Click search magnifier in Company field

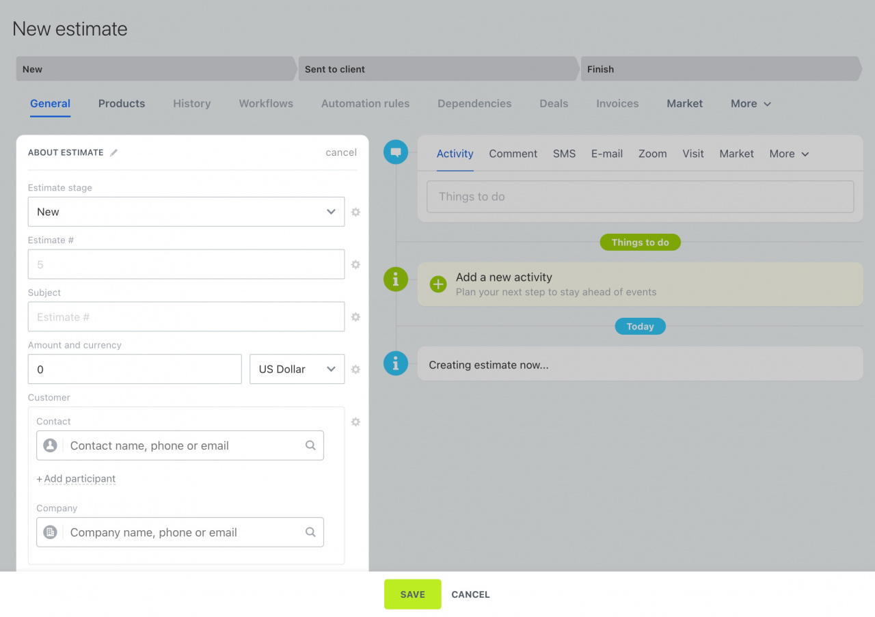click(310, 532)
